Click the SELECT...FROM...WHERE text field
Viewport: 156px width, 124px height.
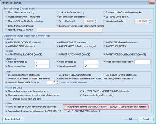(x=70, y=30)
